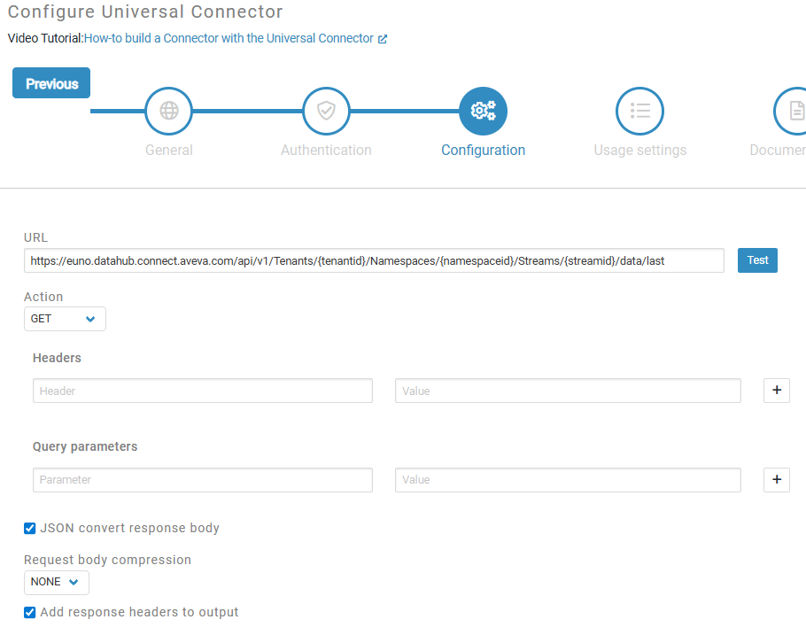Select the Authentication step label

point(326,151)
